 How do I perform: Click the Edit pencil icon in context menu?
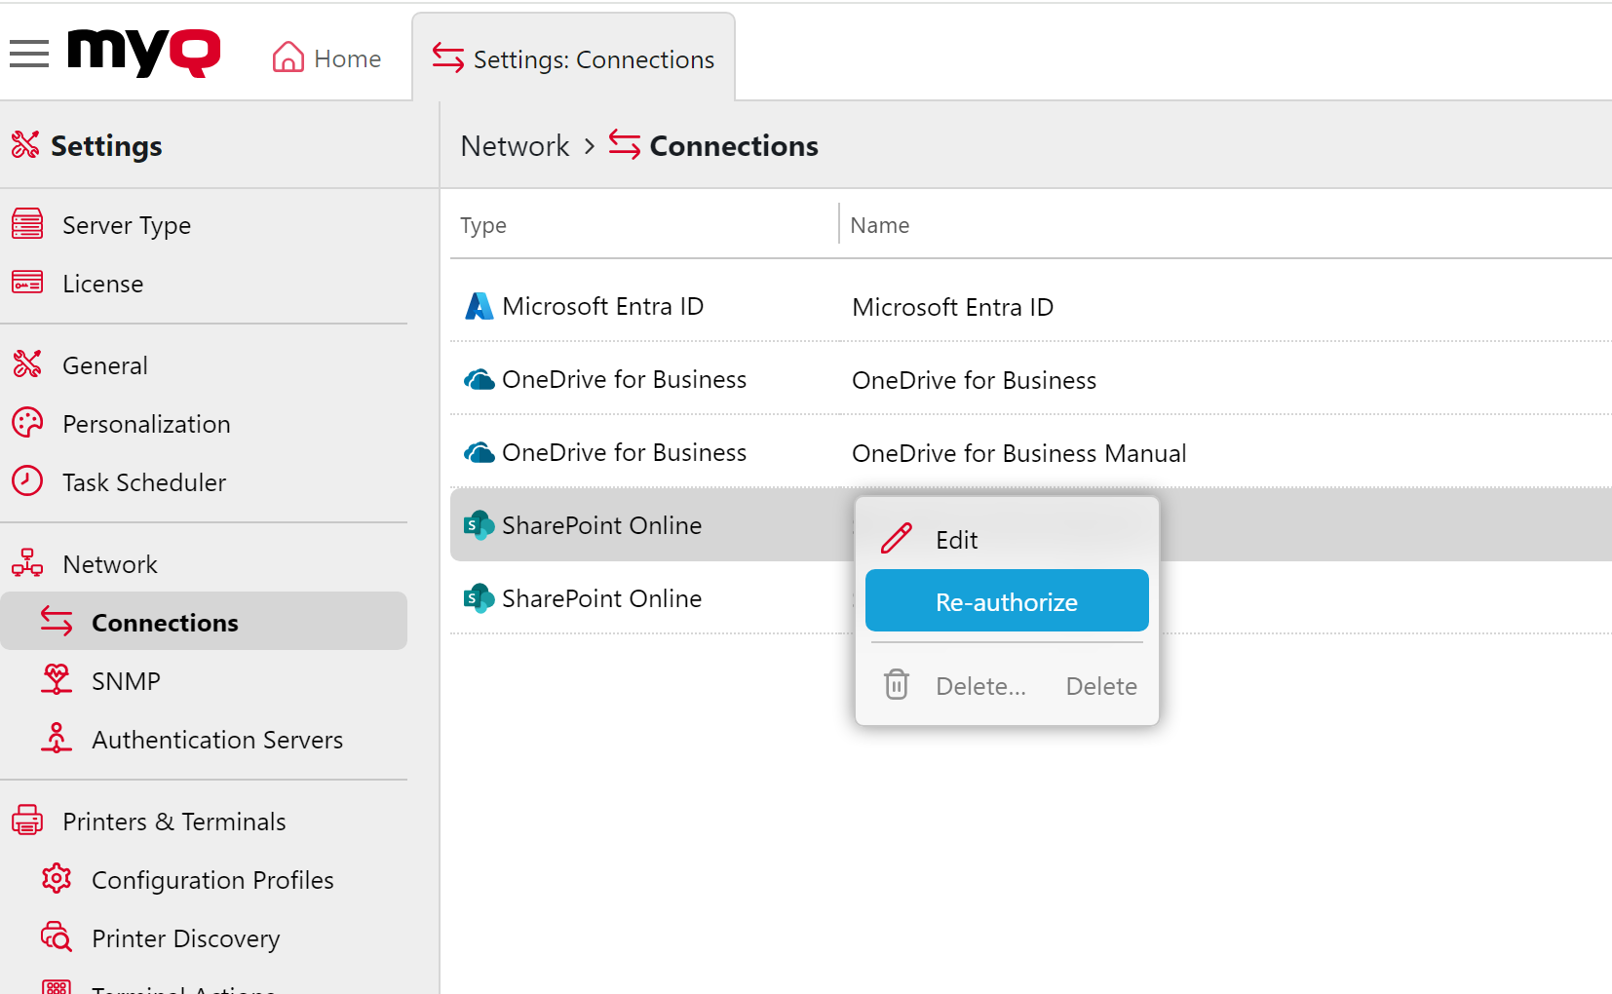pos(895,538)
